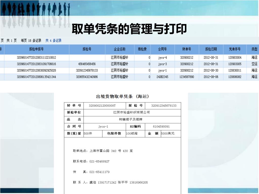Image resolution: width=259 pixels, height=194 pixels.
Task: Select row 320960147720120806135421344
Action: pyautogui.click(x=129, y=77)
